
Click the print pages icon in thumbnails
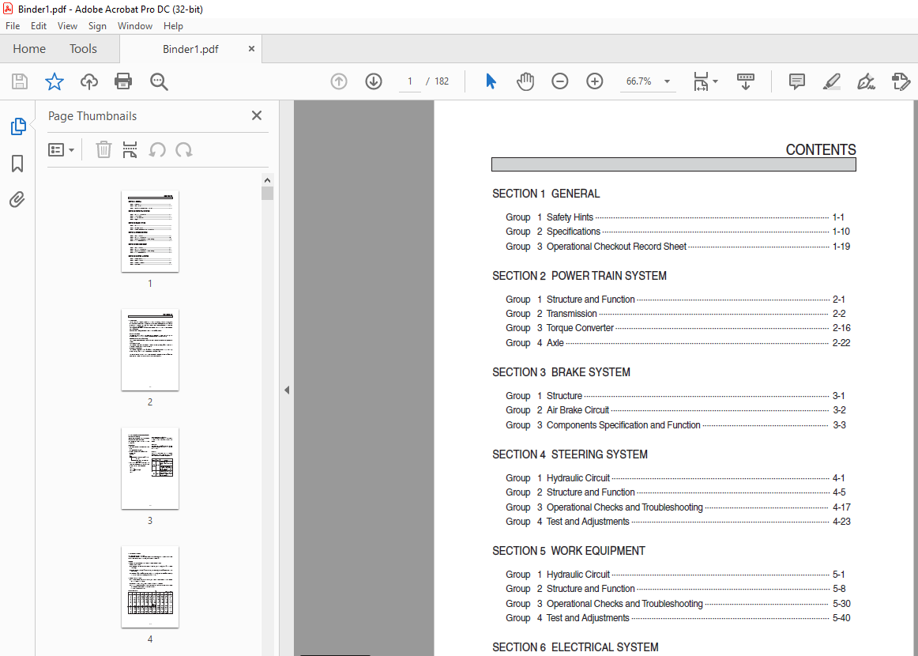click(130, 150)
